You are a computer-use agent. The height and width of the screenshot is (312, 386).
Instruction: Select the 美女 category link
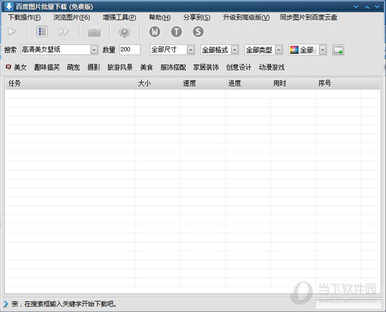click(x=20, y=67)
